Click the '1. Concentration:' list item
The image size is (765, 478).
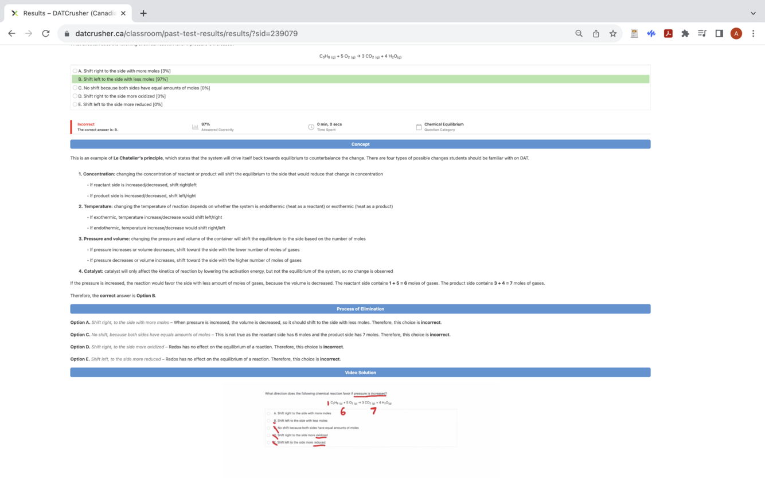(x=231, y=174)
